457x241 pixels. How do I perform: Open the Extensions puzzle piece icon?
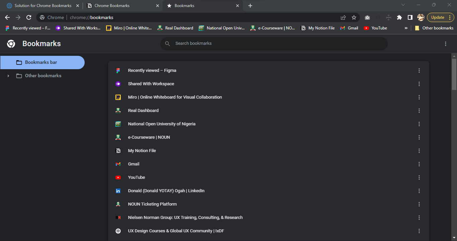tap(399, 17)
